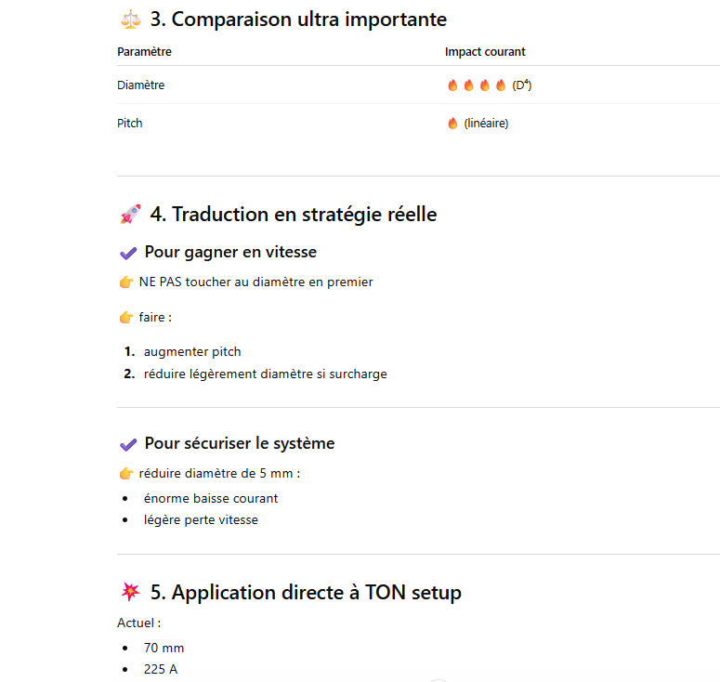Click the "augmenter pitch" numbered list item
The image size is (720, 682).
(192, 352)
